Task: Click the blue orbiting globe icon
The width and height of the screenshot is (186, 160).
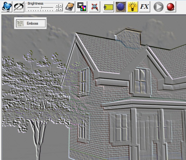Action: (7, 7)
